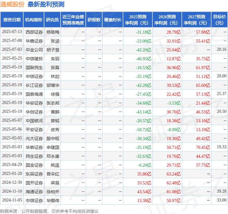
Task: Select the 西部证券 cell
Action: [34, 32]
